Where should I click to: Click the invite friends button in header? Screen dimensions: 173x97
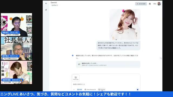(x=141, y=4)
